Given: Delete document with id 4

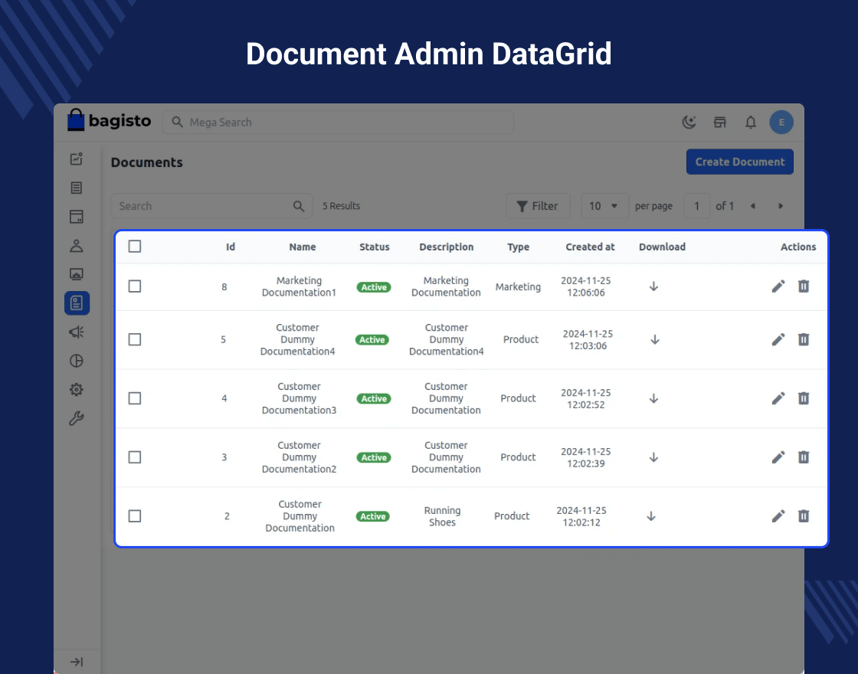Looking at the screenshot, I should pyautogui.click(x=804, y=398).
